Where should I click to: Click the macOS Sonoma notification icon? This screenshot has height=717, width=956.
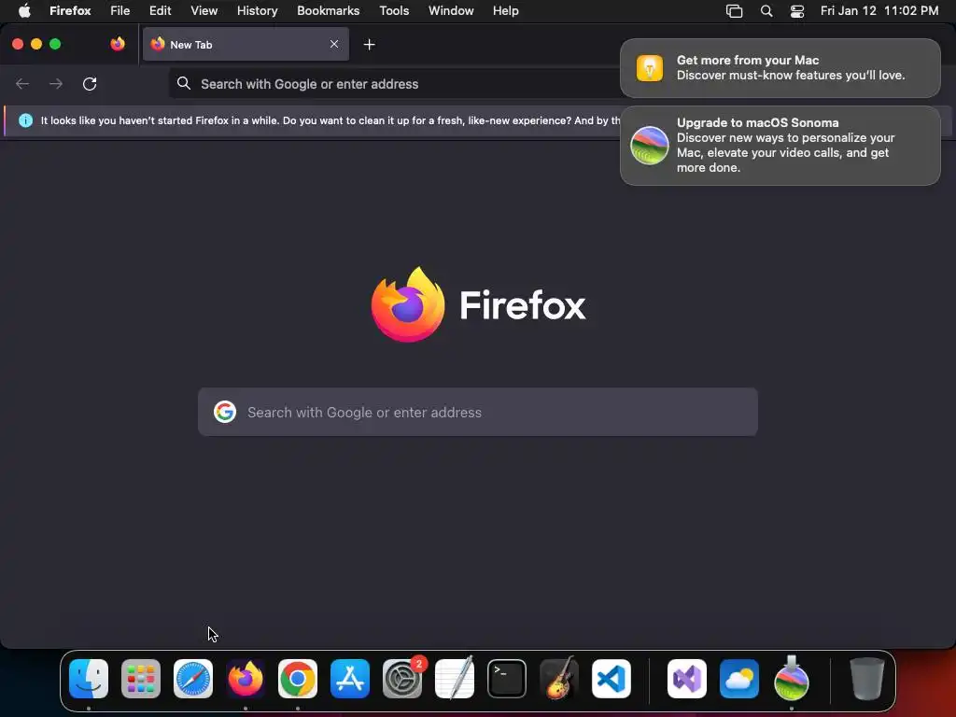650,146
